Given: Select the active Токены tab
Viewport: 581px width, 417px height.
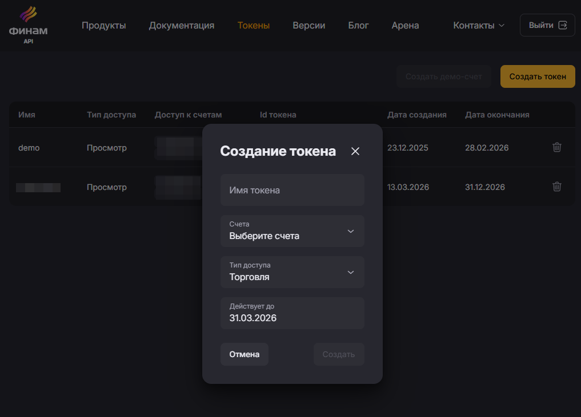Looking at the screenshot, I should tap(254, 25).
